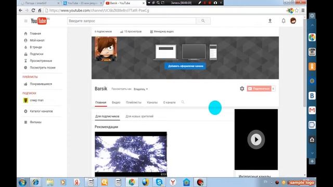Open Windows Explorer folder on taskbar

point(50,182)
